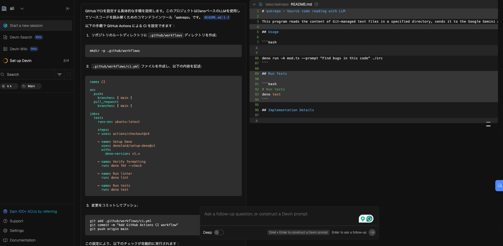Click "runs-on: ubuntu-latest" in the YAML block
The image size is (503, 246).
tap(119, 122)
